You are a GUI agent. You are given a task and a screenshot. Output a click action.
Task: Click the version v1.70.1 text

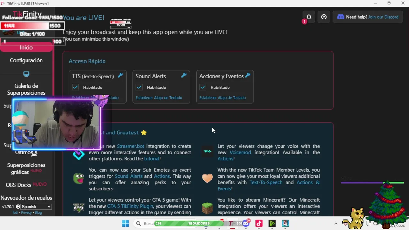click(x=8, y=207)
